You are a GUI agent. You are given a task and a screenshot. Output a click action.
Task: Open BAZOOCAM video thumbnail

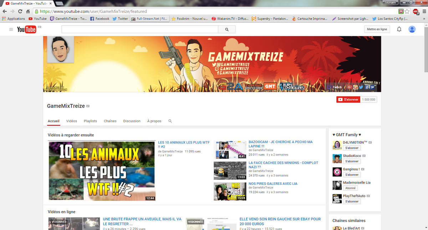coord(230,150)
